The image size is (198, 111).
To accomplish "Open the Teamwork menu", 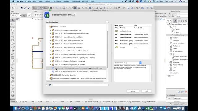I will pyautogui.click(x=75, y=1).
